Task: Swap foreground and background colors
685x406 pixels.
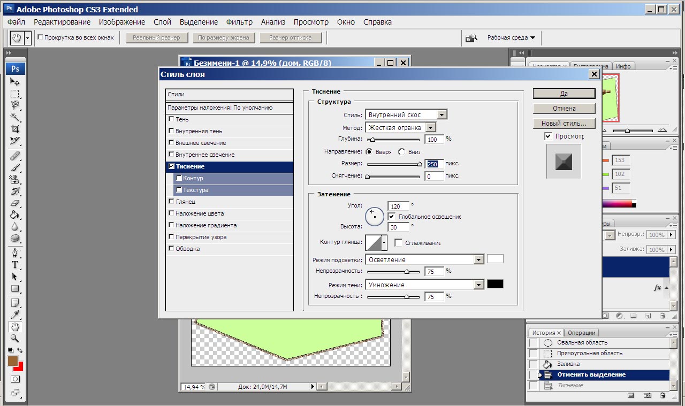Action: [20, 350]
